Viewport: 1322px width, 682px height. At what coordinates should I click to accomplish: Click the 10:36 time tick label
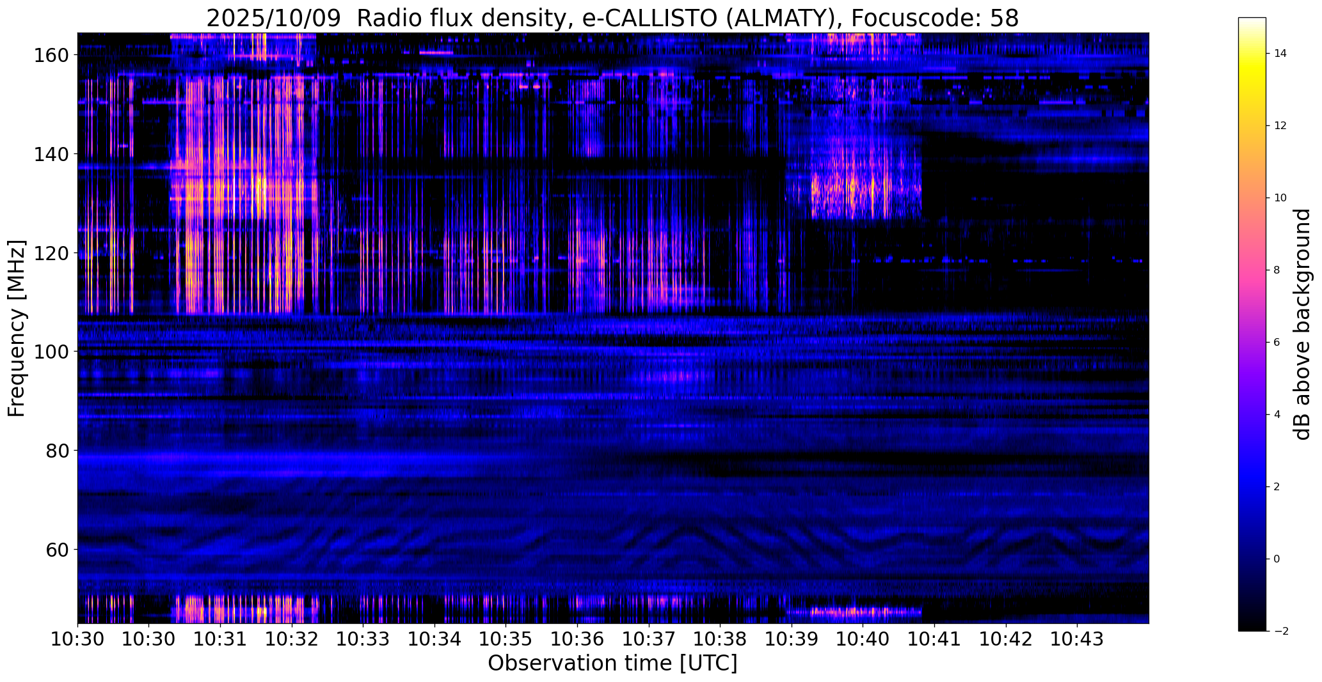pos(577,639)
